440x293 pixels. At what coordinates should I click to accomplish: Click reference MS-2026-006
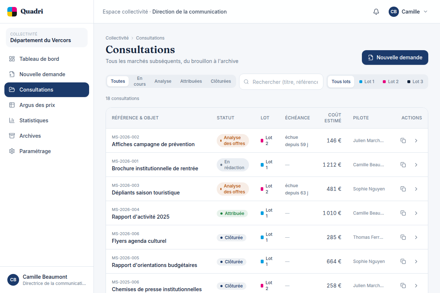point(125,234)
